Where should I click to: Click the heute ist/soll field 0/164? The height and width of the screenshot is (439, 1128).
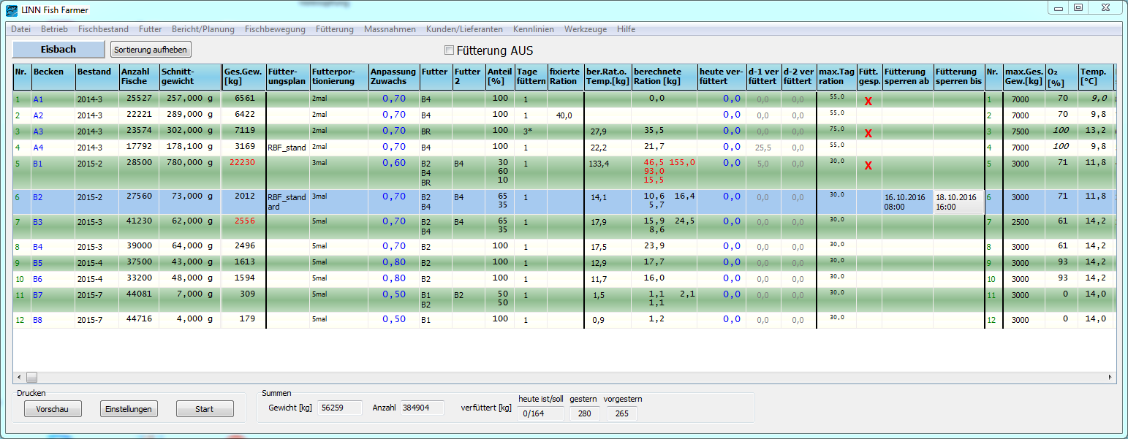[x=540, y=414]
